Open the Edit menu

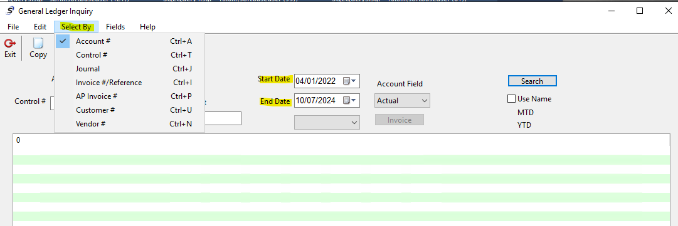coord(40,27)
